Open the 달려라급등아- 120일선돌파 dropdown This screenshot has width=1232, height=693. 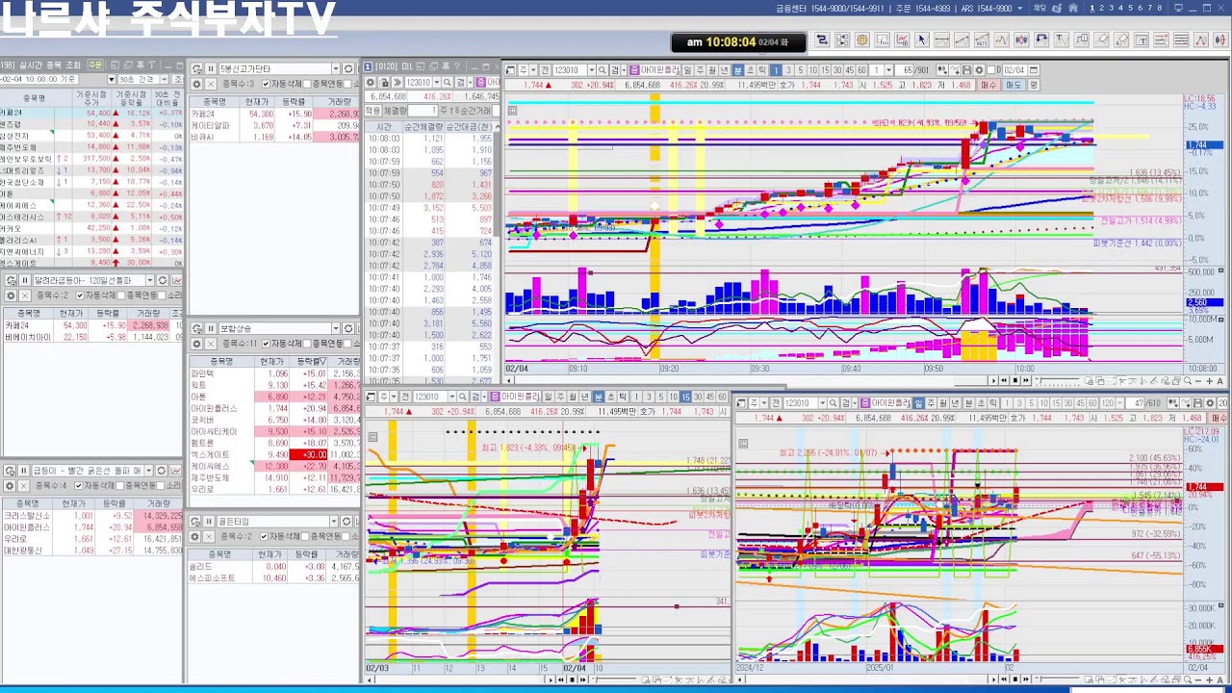pos(149,280)
